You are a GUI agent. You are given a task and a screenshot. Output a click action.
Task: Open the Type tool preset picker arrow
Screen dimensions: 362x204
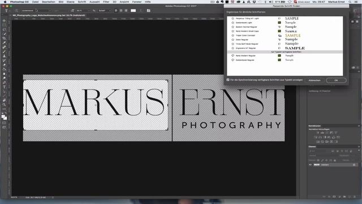click(x=10, y=11)
